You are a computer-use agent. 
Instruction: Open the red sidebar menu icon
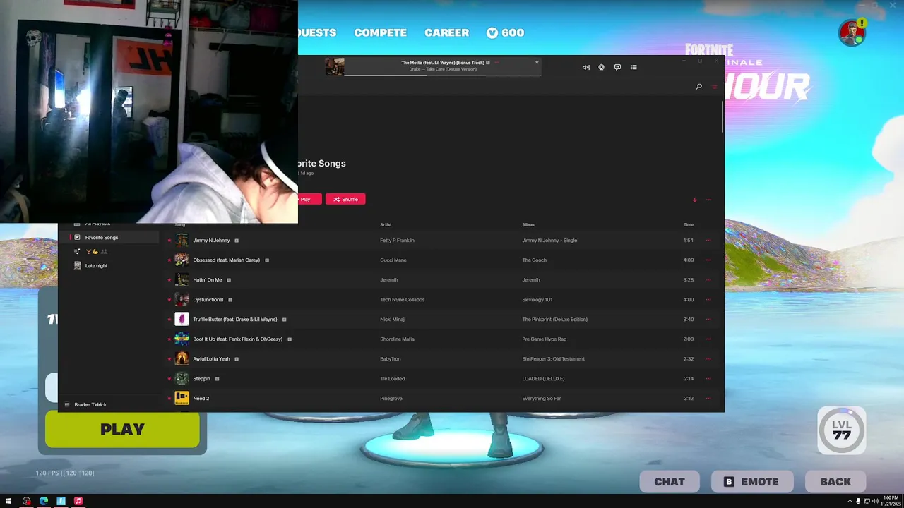tap(714, 87)
